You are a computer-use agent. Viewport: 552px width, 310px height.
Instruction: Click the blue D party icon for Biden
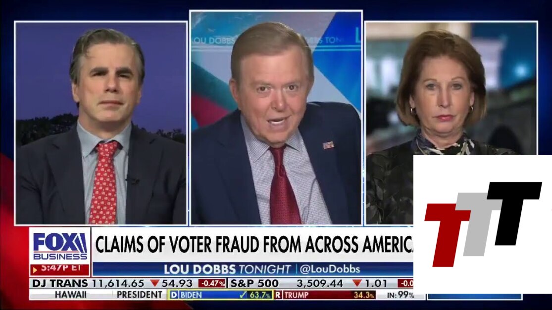coord(174,295)
